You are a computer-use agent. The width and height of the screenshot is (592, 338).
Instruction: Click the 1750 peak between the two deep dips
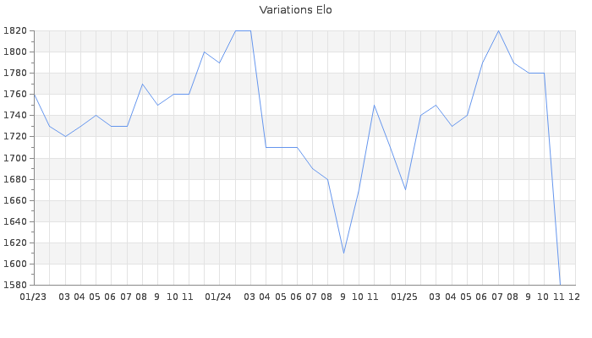(x=374, y=105)
